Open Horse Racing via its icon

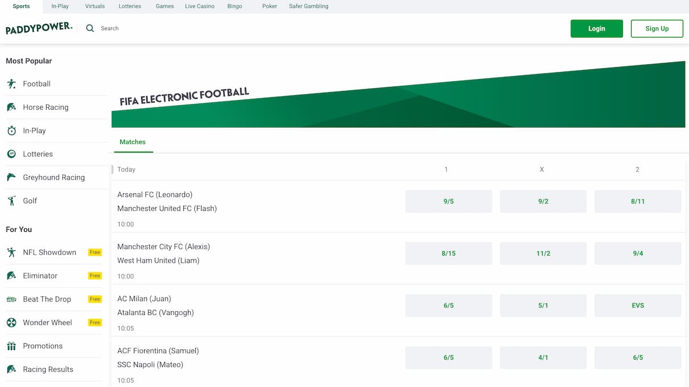point(11,107)
